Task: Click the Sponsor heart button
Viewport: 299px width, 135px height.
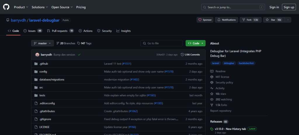Action: coord(205,20)
